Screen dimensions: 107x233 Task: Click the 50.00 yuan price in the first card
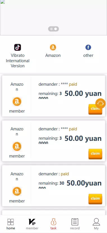pos(83,94)
